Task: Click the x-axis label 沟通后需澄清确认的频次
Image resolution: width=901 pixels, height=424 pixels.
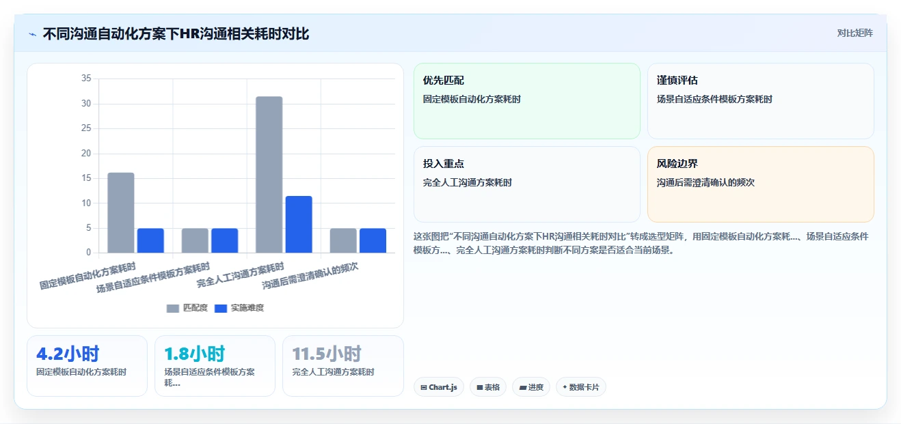Action: coord(310,276)
